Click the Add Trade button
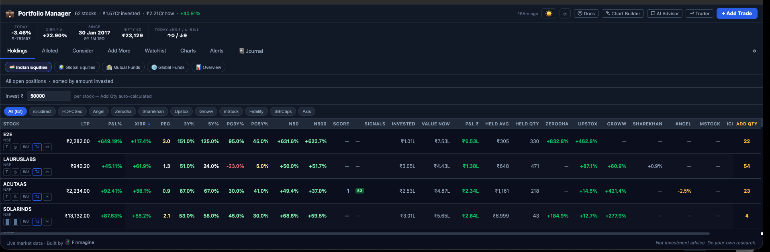This screenshot has width=770, height=252. click(x=737, y=14)
